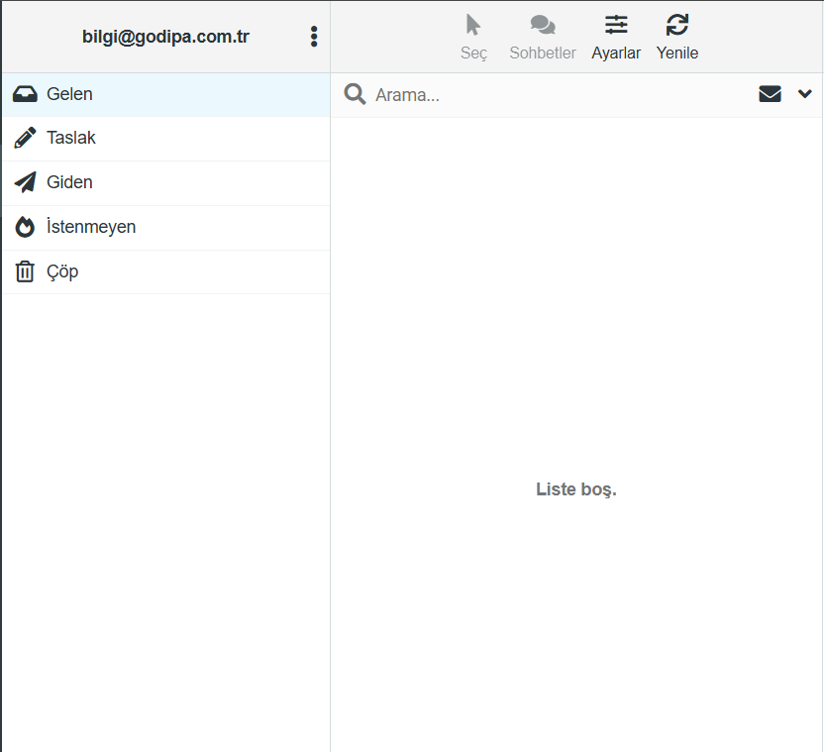Click the Gelen inbox tray icon
Screen dimensions: 824x752
(25, 94)
